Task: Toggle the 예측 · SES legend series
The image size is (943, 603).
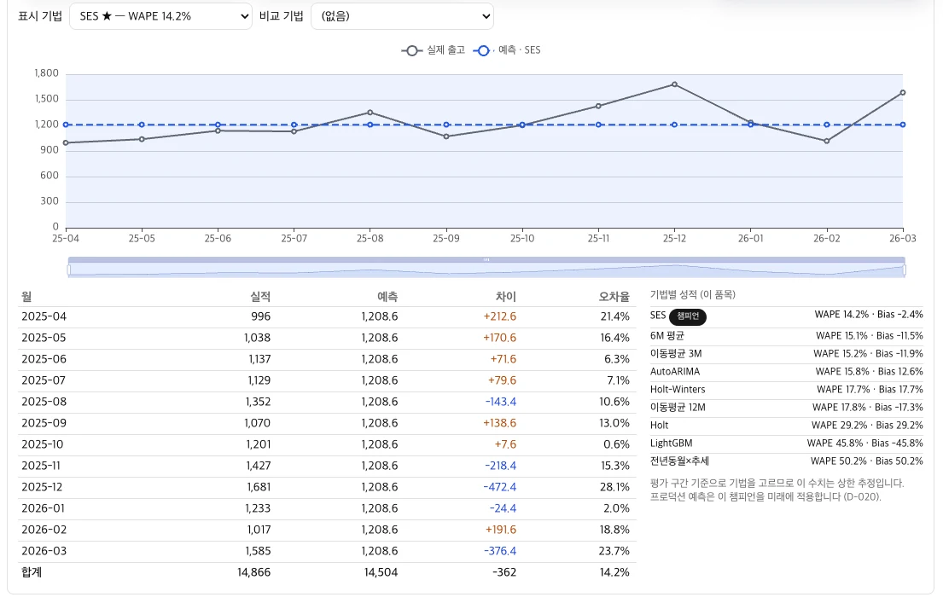Action: click(507, 50)
